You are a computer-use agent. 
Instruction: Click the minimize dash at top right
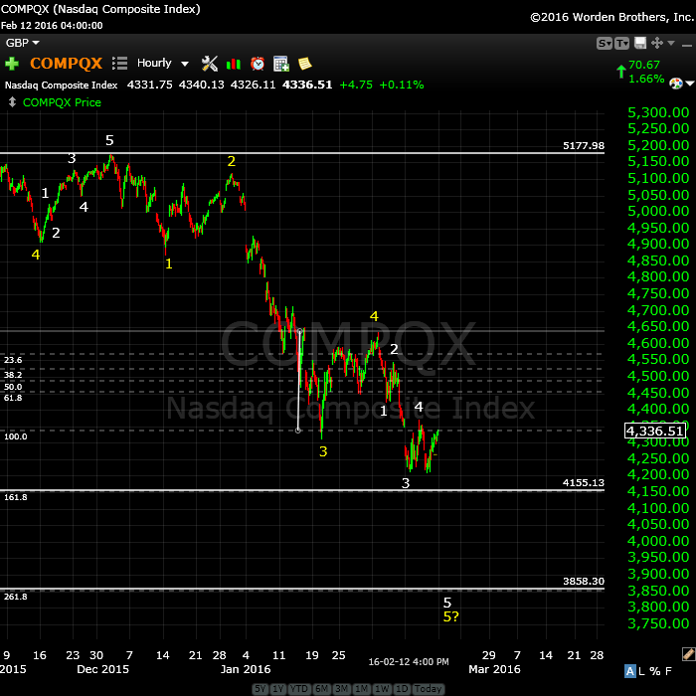tap(687, 46)
